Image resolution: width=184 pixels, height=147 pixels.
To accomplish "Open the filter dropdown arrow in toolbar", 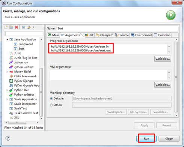I will pyautogui.click(x=33, y=27).
